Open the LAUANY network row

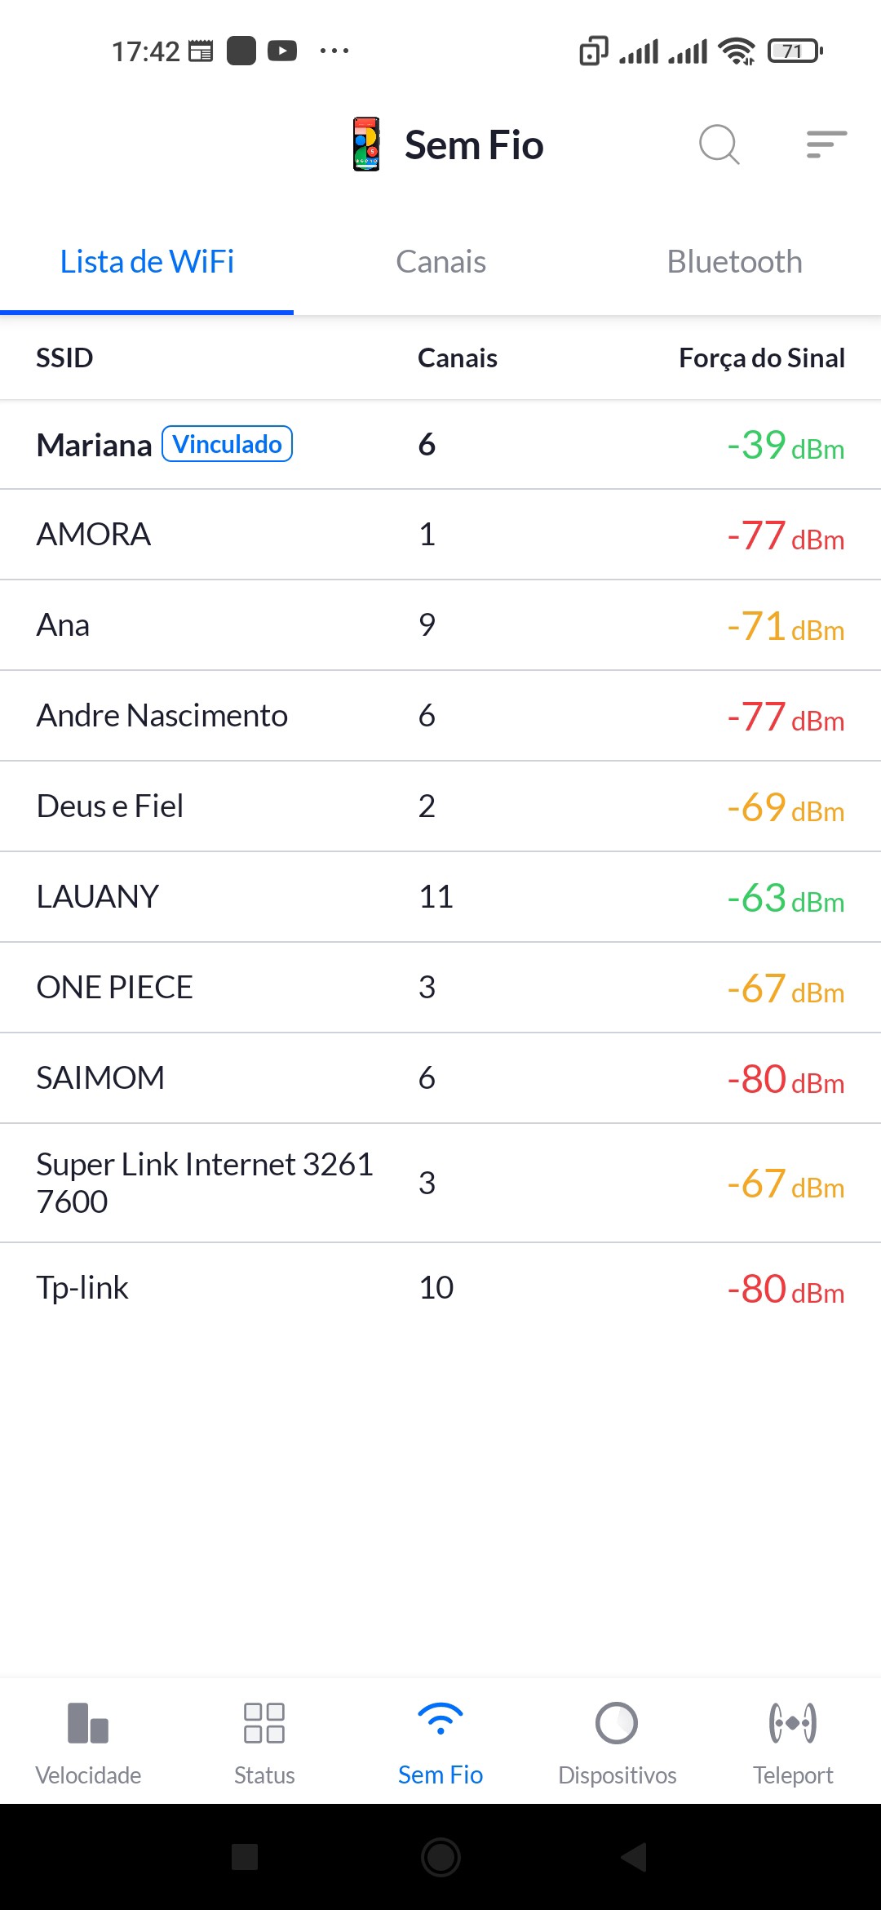tap(440, 897)
